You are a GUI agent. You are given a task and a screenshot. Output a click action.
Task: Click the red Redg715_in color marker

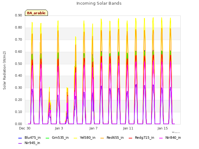point(130,138)
